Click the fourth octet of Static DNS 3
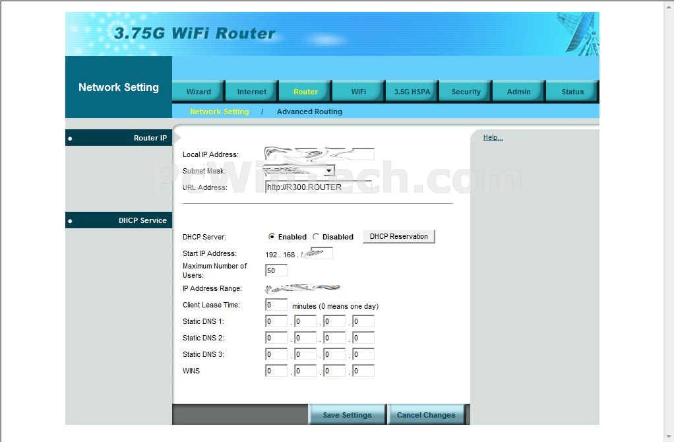The height and width of the screenshot is (442, 674). click(363, 354)
